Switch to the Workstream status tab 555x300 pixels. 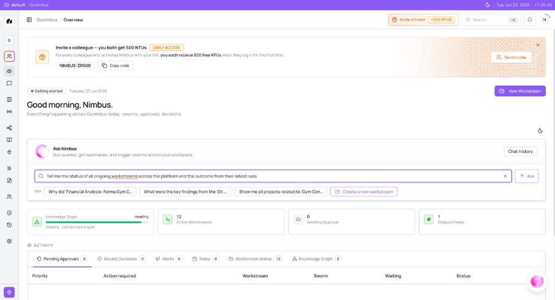pos(255,259)
